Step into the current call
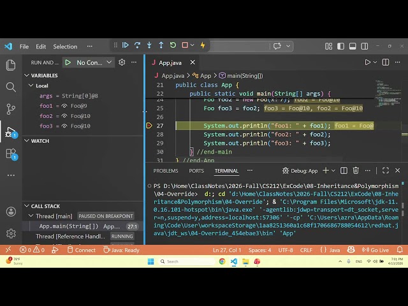The height and width of the screenshot is (306, 408). 149,45
